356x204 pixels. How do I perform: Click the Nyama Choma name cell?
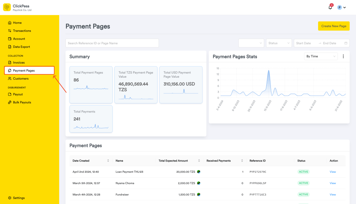point(125,183)
